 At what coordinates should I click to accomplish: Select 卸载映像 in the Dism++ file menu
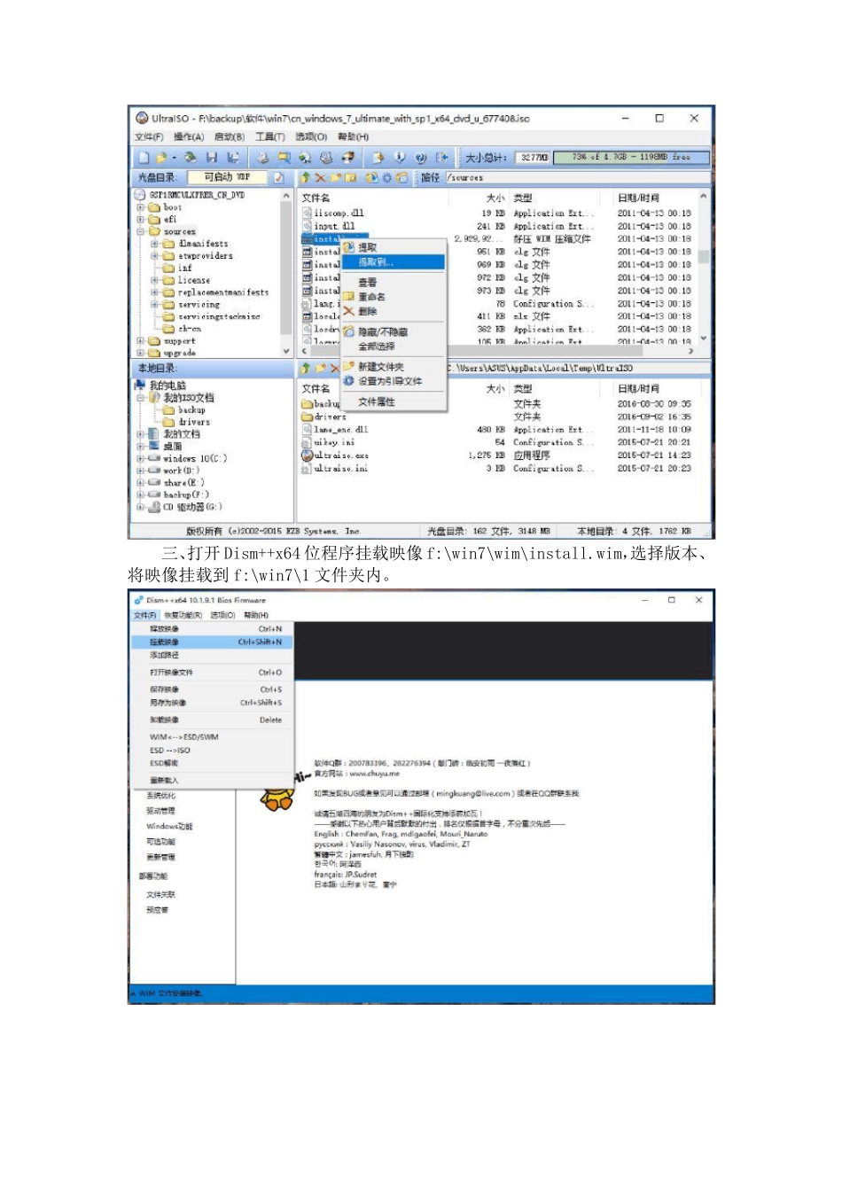[x=211, y=720]
